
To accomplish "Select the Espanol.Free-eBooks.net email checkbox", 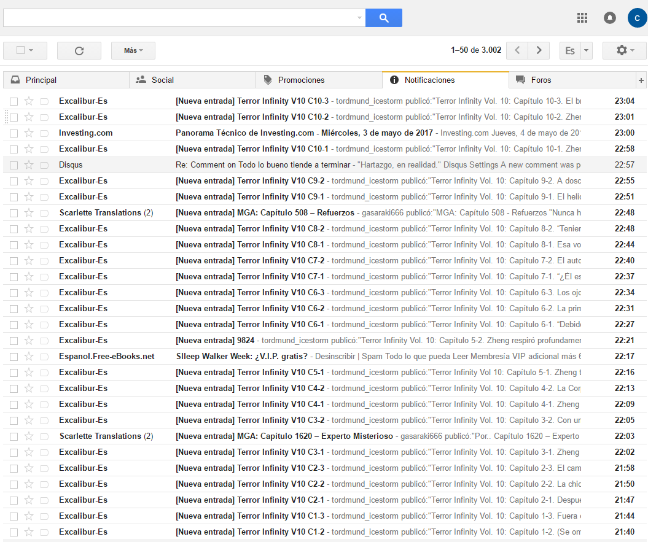I will coord(14,357).
